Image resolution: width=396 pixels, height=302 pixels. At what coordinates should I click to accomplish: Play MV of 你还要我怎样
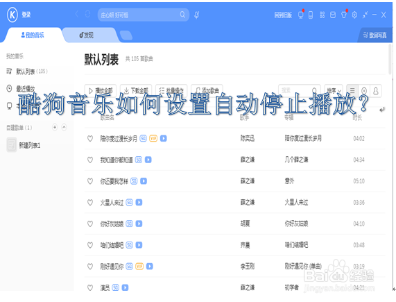pyautogui.click(x=144, y=181)
